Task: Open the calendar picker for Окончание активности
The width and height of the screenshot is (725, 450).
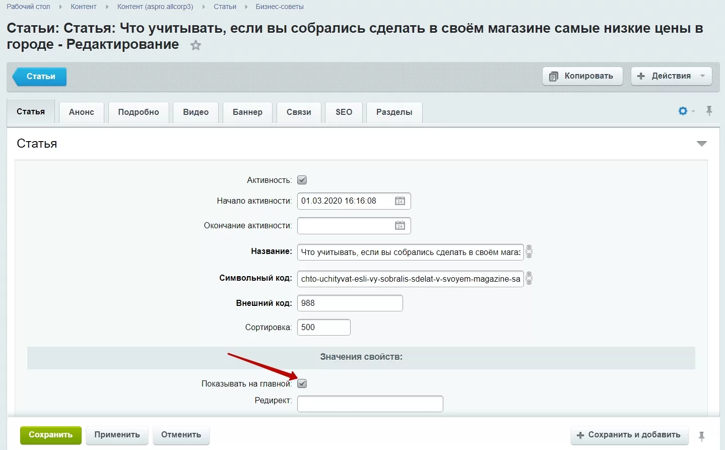Action: click(400, 225)
